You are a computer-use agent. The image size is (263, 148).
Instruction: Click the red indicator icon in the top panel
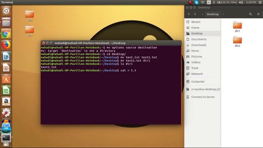pos(190,2)
